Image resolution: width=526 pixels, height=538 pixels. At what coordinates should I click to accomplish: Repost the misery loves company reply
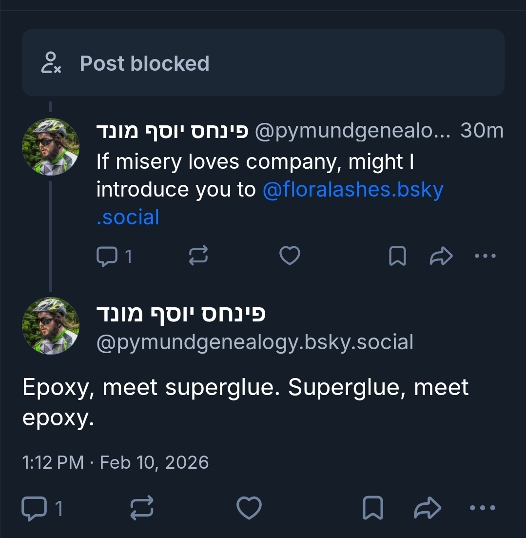click(198, 256)
